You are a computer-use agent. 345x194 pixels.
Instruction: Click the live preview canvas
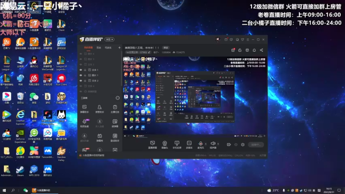pyautogui.click(x=194, y=97)
